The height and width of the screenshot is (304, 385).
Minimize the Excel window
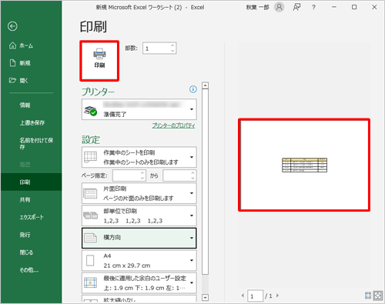(x=334, y=7)
